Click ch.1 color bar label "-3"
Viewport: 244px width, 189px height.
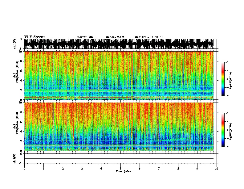point(227,62)
